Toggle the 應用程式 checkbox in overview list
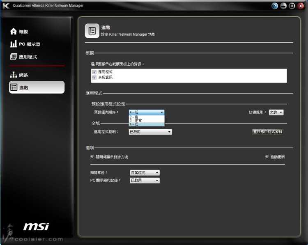 tap(94, 72)
